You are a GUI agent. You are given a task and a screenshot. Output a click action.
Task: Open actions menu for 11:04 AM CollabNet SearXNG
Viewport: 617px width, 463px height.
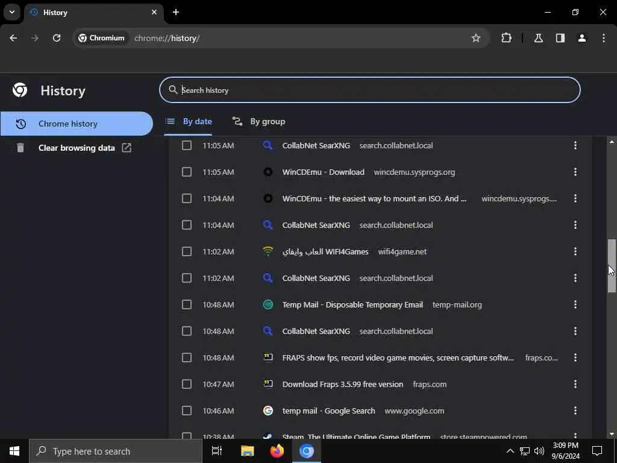(575, 225)
